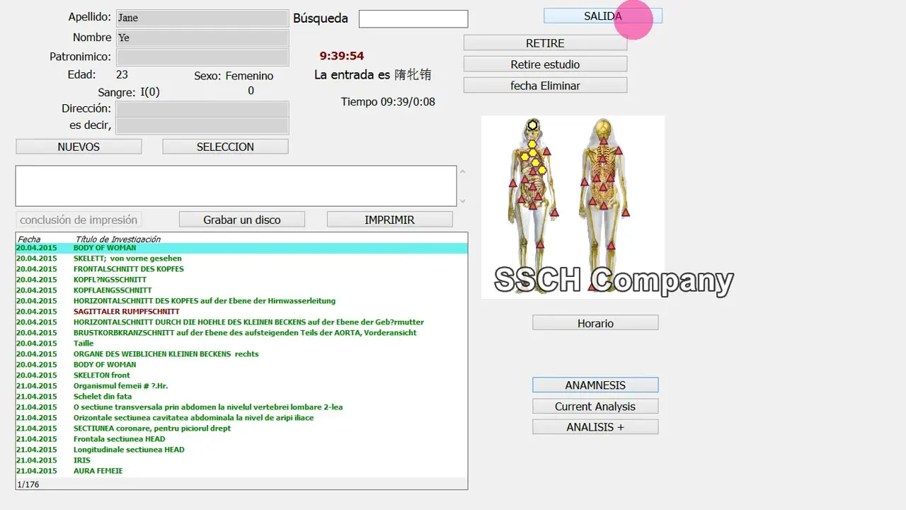Select 'ORGANE DES WEIBLICHEN KLEINEN BECKENS rechts'
The height and width of the screenshot is (510, 906).
click(x=241, y=354)
